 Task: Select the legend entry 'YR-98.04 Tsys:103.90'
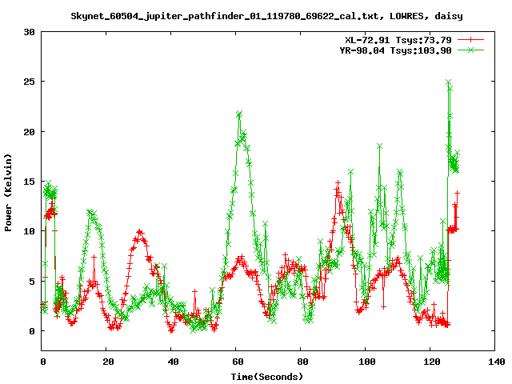[395, 50]
